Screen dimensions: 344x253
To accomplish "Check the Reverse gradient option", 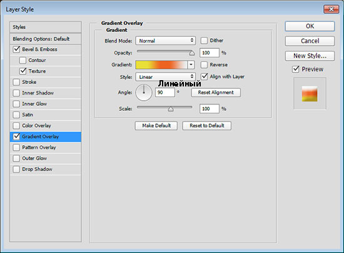I will 204,65.
